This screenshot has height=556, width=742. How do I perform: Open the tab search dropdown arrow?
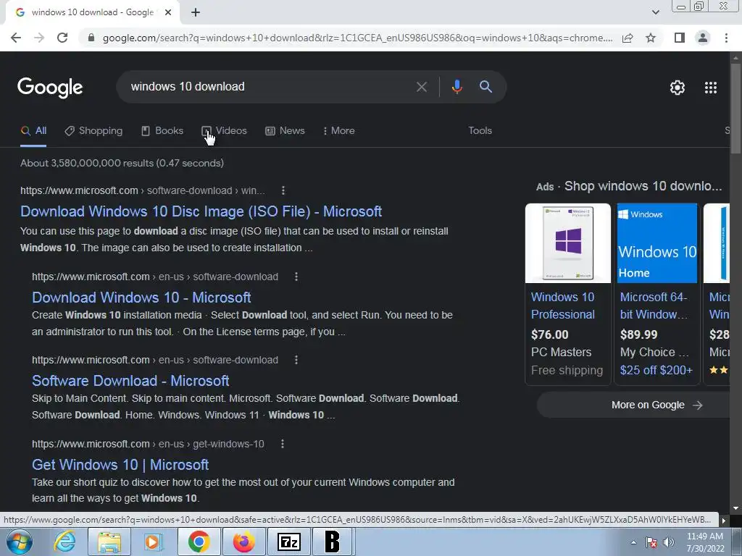tap(655, 12)
